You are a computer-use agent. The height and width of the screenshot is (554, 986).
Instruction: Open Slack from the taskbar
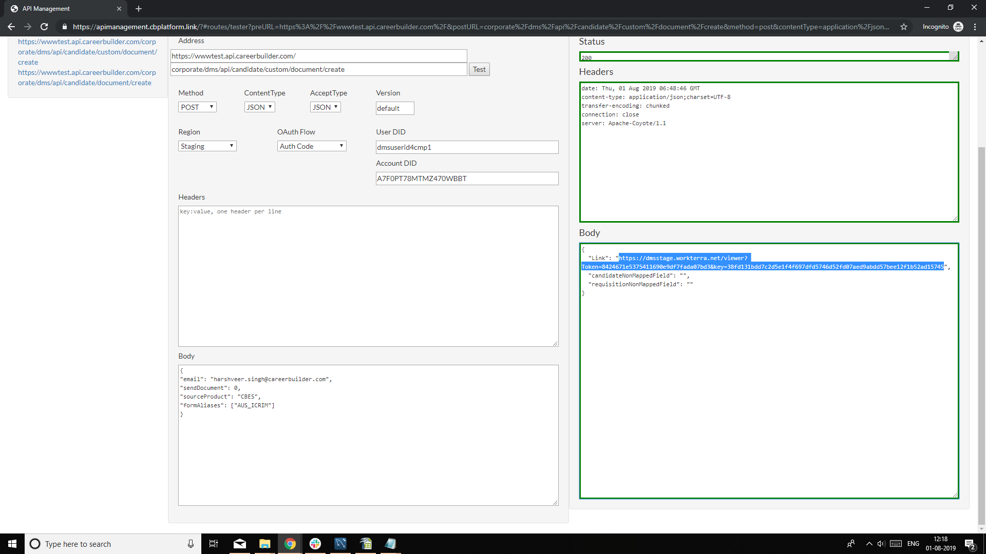point(315,544)
